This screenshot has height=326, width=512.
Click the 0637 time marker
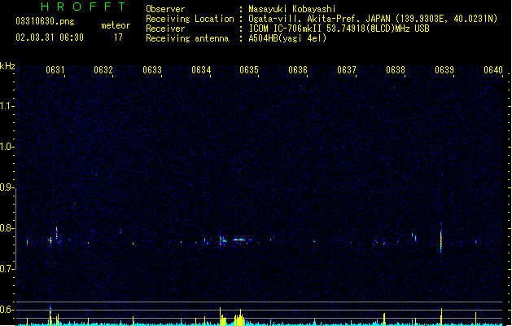point(347,70)
